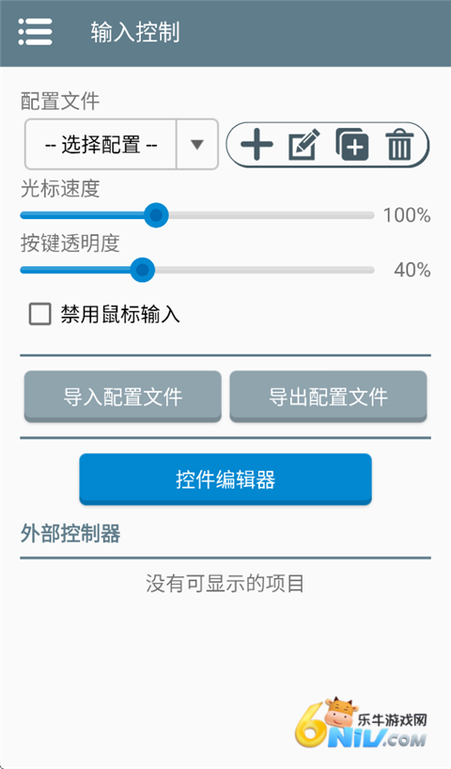Edit the selected profile with pencil icon
This screenshot has height=769, width=451.
click(x=303, y=145)
